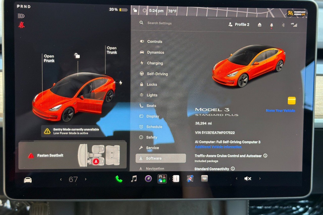Tap the auto headlights indicator icon
This screenshot has width=323, height=215.
[x=21, y=16]
